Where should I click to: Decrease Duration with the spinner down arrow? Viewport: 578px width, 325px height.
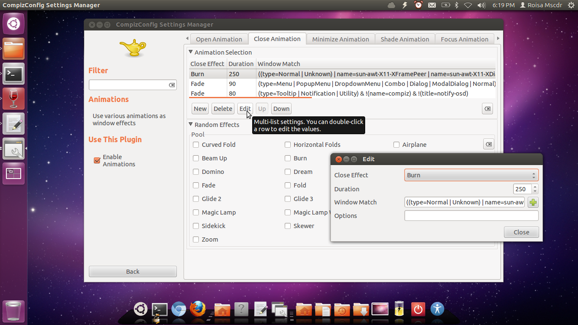(535, 192)
